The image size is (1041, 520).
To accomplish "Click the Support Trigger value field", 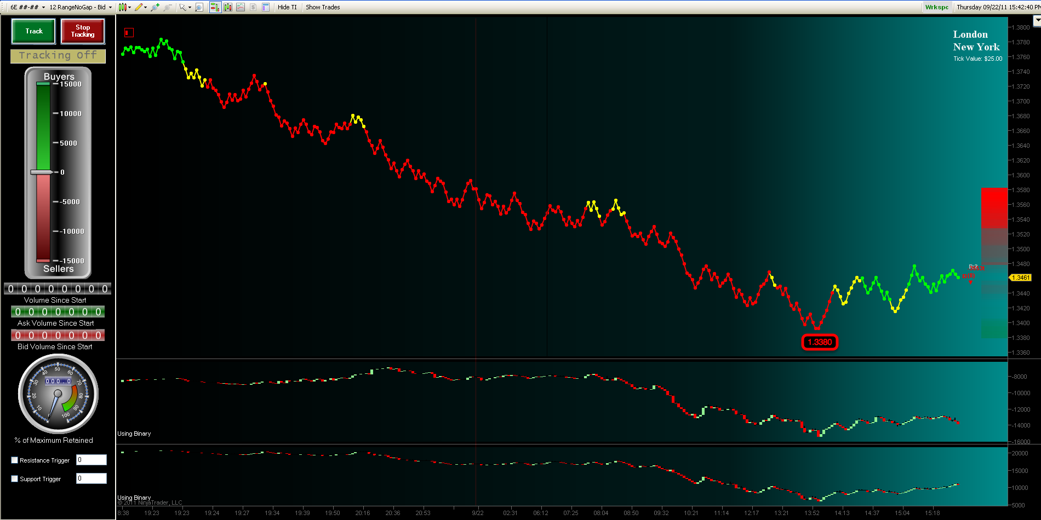I will 91,478.
